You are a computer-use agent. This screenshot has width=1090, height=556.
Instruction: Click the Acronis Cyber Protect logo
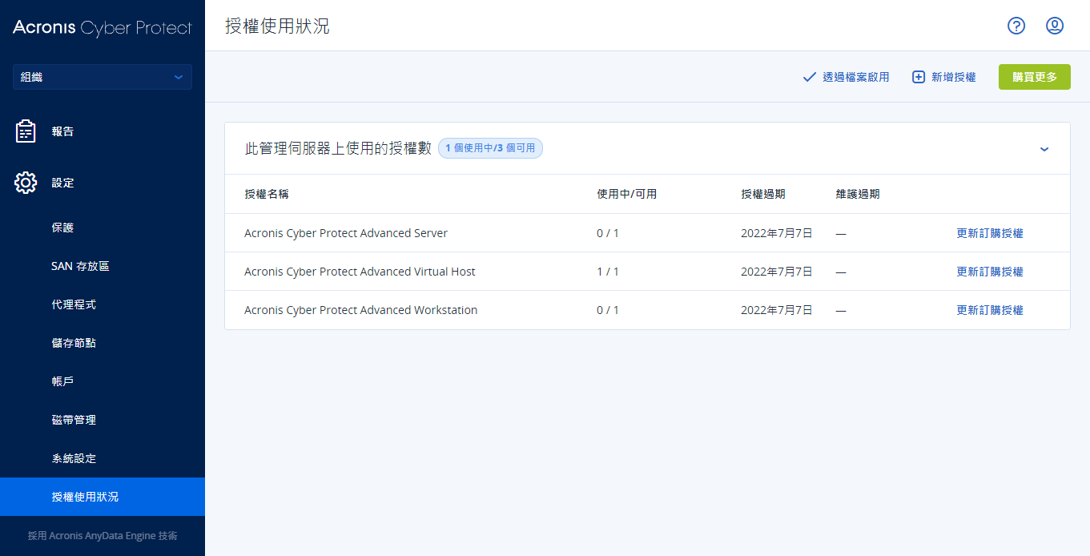(x=103, y=28)
